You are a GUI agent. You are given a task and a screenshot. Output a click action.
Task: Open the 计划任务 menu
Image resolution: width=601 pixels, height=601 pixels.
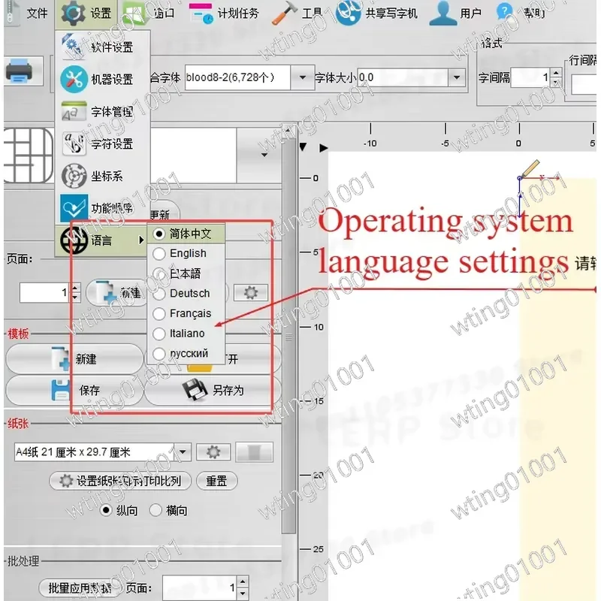click(x=224, y=14)
